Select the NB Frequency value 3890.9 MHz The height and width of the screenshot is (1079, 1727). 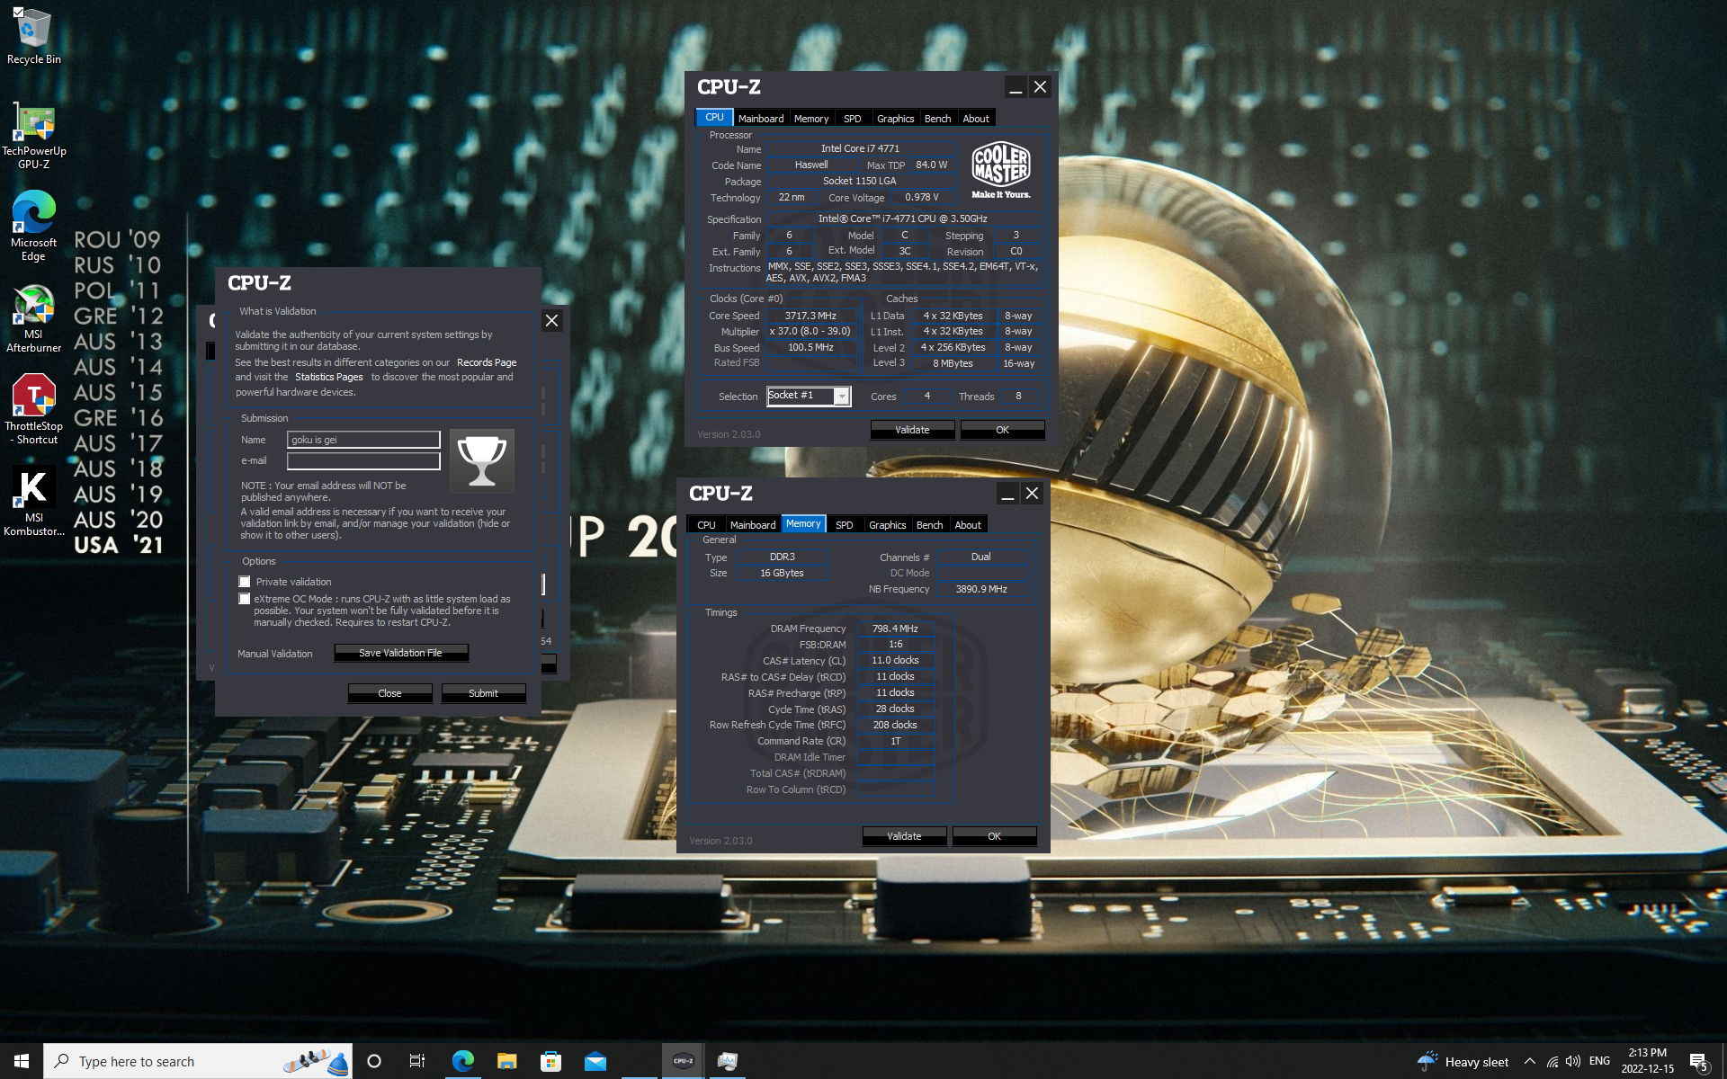(981, 589)
